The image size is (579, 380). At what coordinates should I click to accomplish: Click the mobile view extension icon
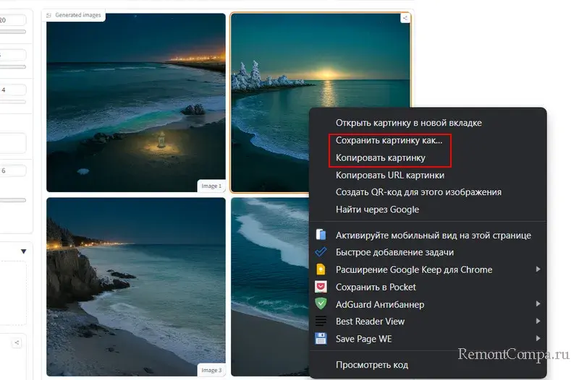pyautogui.click(x=321, y=235)
